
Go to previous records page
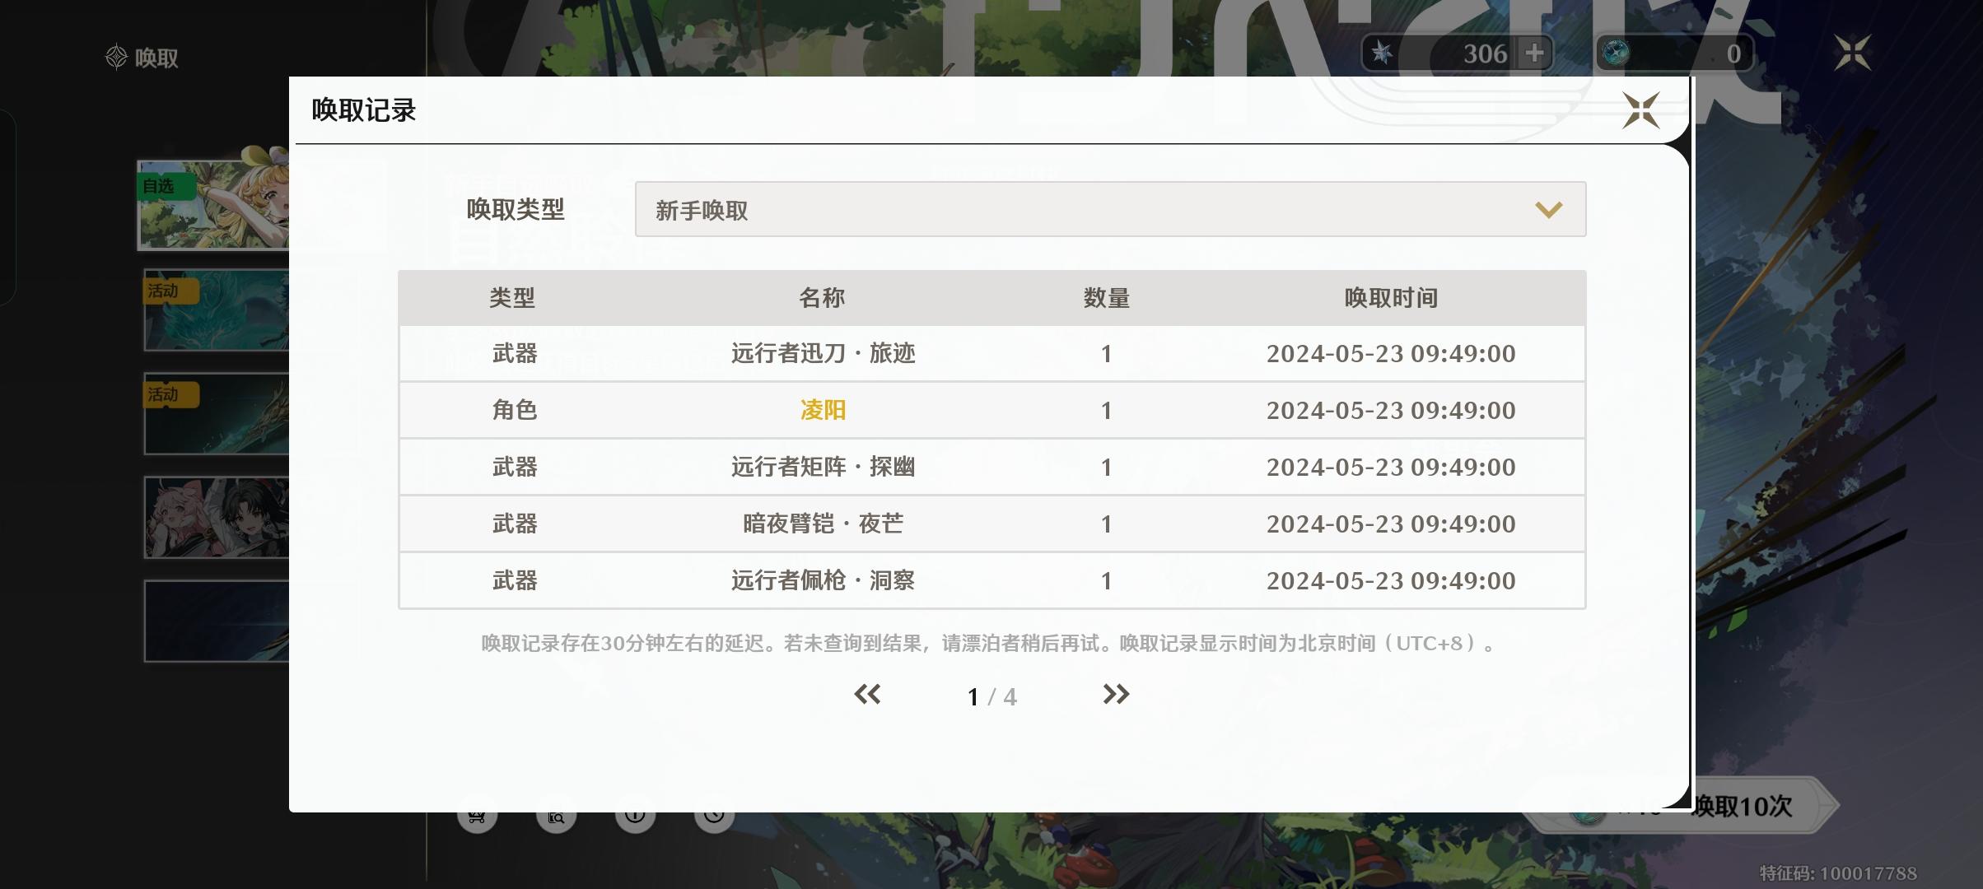tap(867, 695)
